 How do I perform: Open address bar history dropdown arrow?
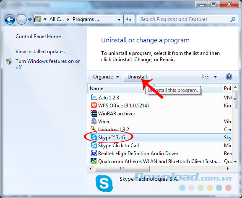119,20
